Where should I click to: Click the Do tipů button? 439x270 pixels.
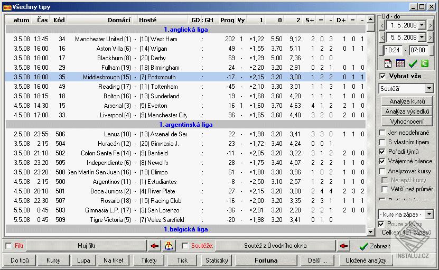coord(20,260)
